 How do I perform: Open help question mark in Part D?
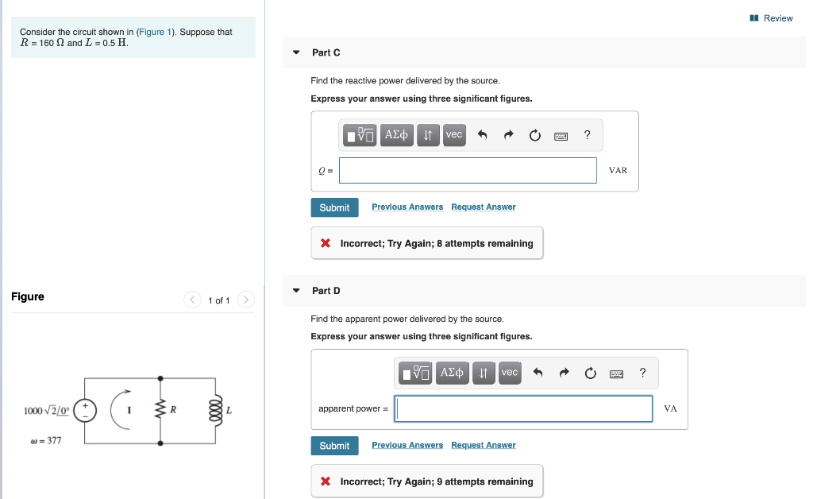(642, 373)
